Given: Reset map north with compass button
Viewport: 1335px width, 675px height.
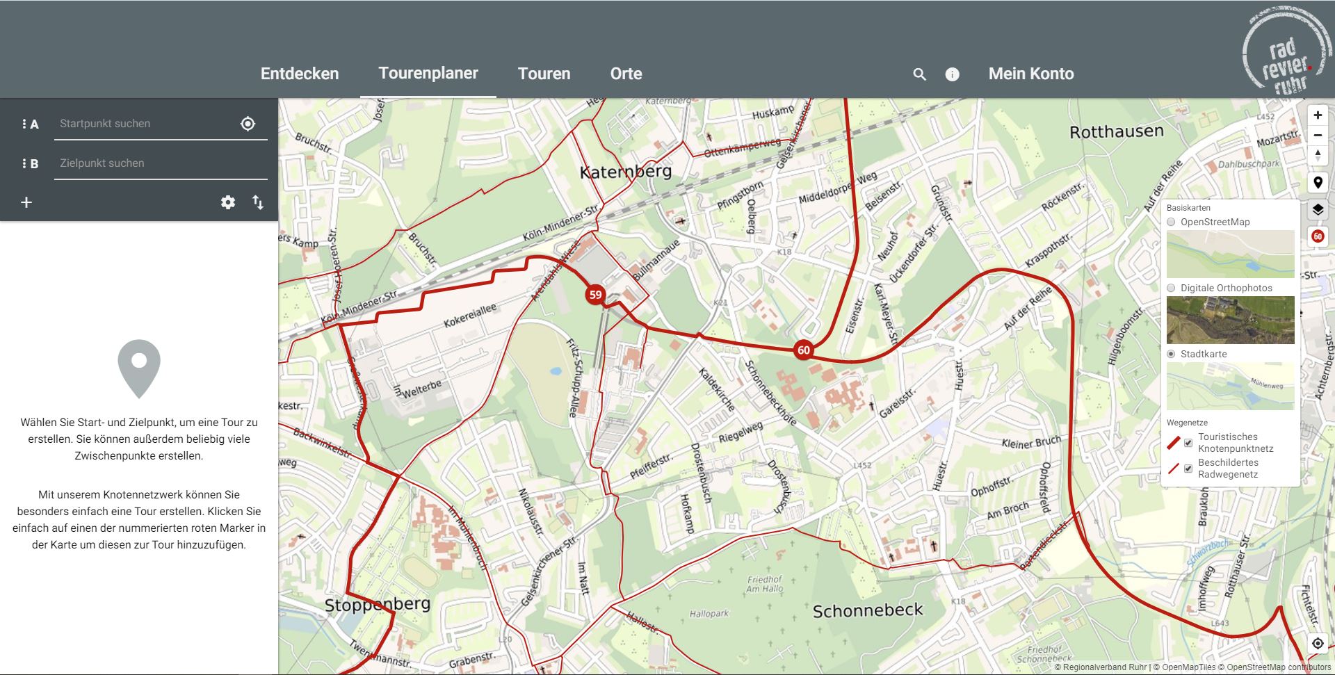Looking at the screenshot, I should (x=1317, y=156).
